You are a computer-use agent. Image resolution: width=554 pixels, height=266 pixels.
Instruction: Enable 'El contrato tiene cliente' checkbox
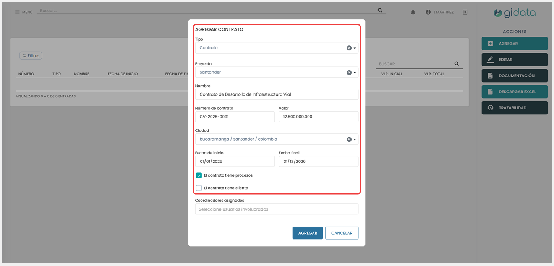(199, 188)
